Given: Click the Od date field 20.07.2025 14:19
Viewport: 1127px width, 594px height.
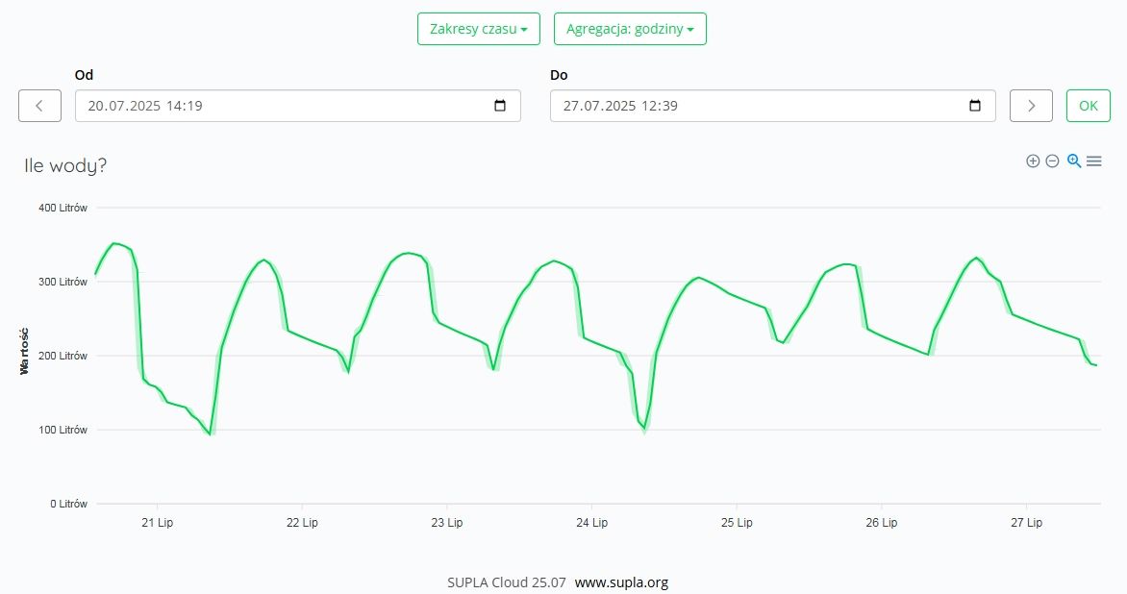Looking at the screenshot, I should 297,106.
